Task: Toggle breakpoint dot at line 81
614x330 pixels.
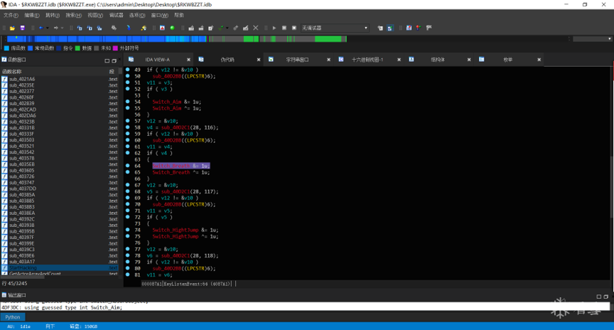Action: pyautogui.click(x=128, y=275)
